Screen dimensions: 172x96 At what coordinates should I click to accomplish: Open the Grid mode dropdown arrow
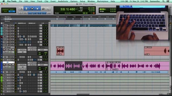pyautogui.click(x=14, y=11)
